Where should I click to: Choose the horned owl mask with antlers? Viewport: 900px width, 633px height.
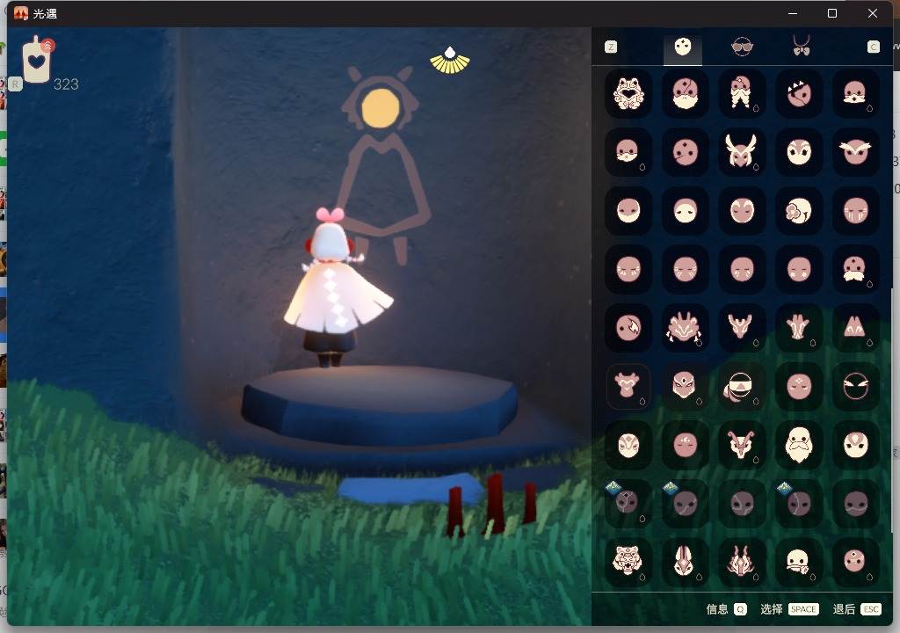pyautogui.click(x=741, y=151)
